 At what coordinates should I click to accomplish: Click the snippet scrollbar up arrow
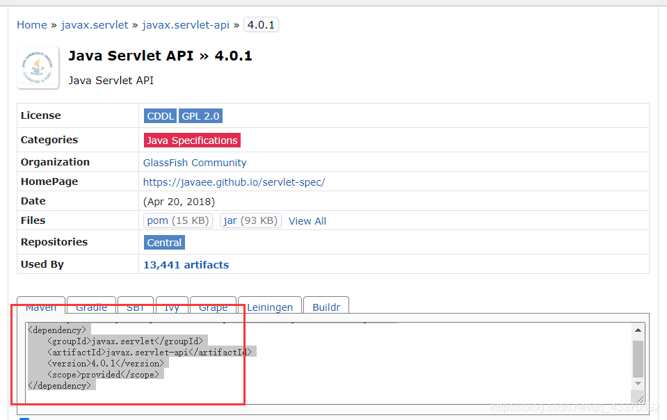pos(638,330)
